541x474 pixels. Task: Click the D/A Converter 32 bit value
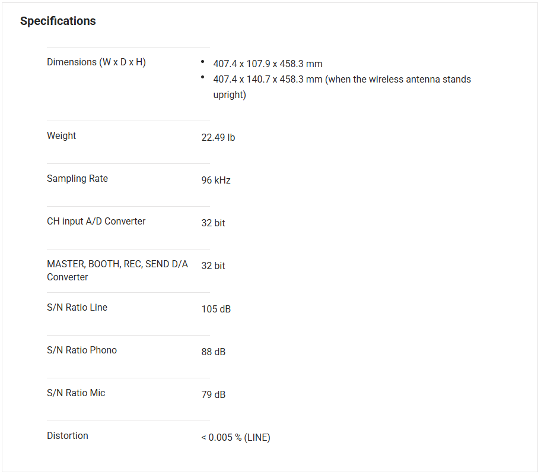[213, 266]
